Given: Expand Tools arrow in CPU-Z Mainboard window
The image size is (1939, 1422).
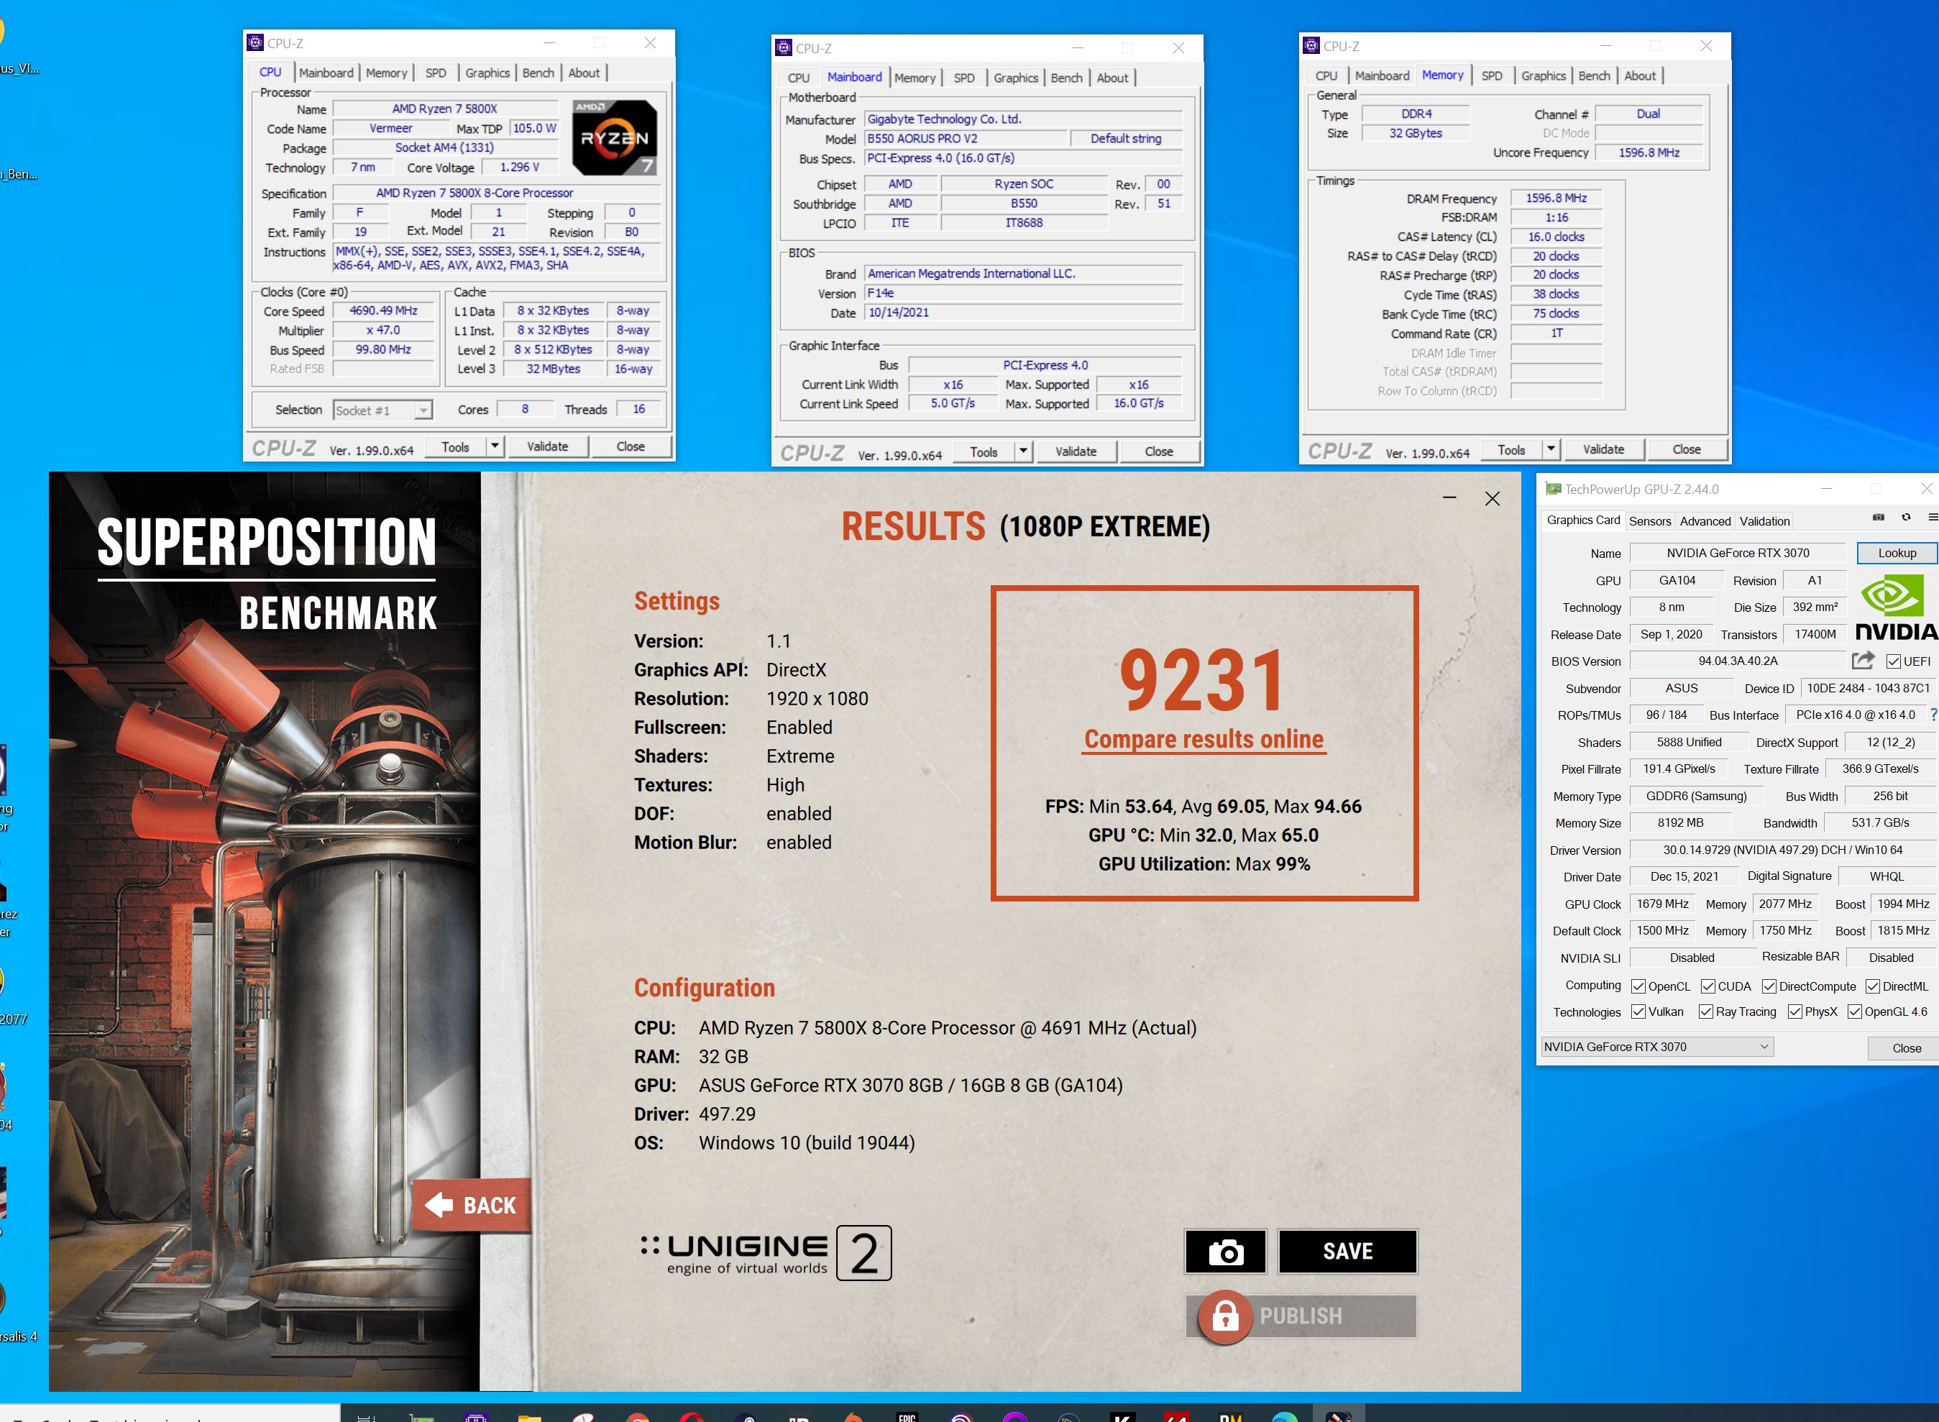Looking at the screenshot, I should coord(1023,451).
